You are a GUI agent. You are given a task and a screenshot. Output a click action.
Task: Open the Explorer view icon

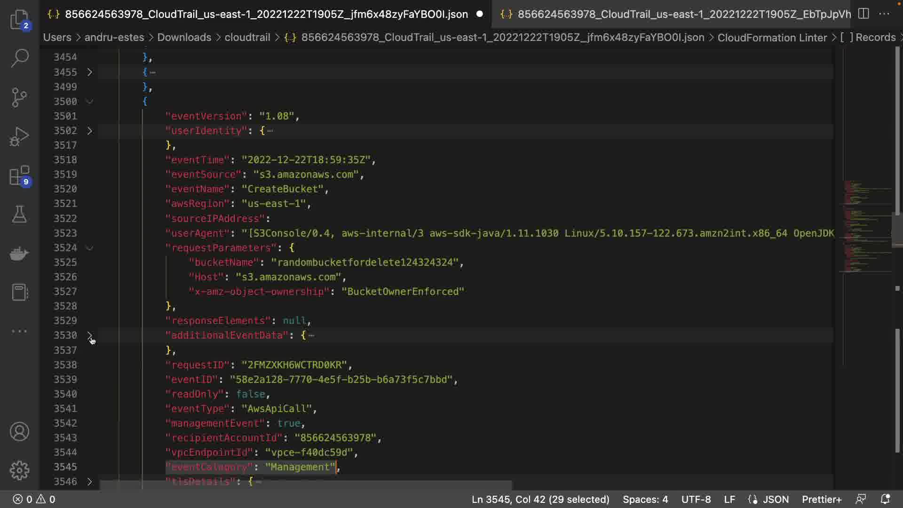pos(20,19)
